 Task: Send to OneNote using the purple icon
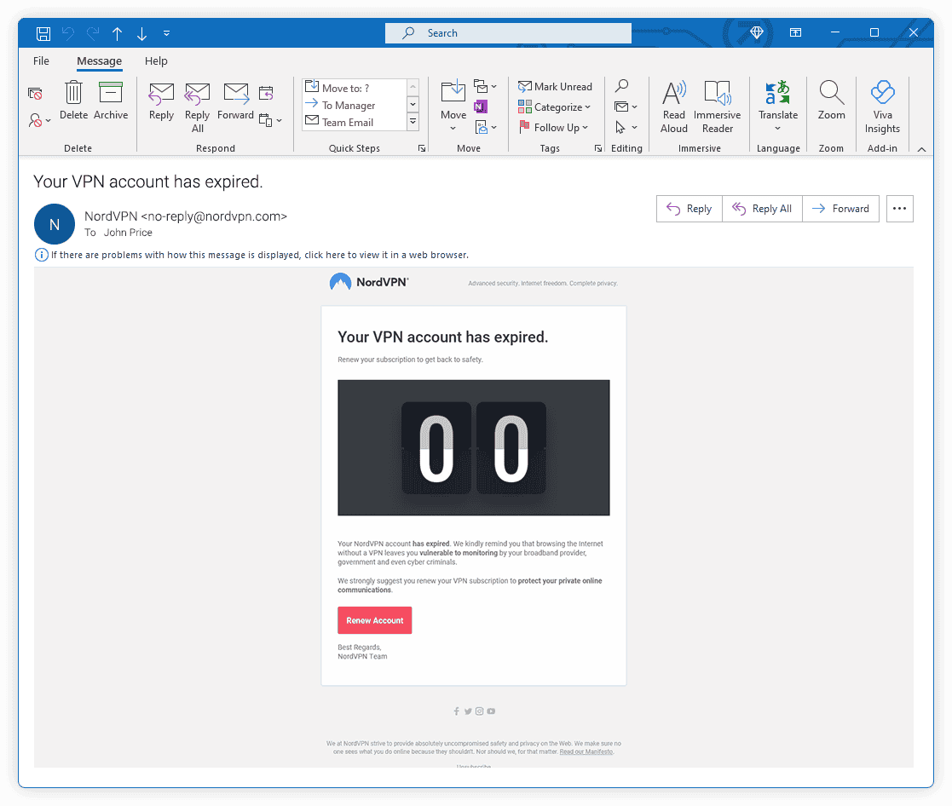point(481,107)
